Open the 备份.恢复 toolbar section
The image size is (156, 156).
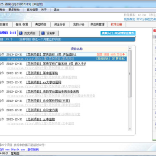(22, 24)
